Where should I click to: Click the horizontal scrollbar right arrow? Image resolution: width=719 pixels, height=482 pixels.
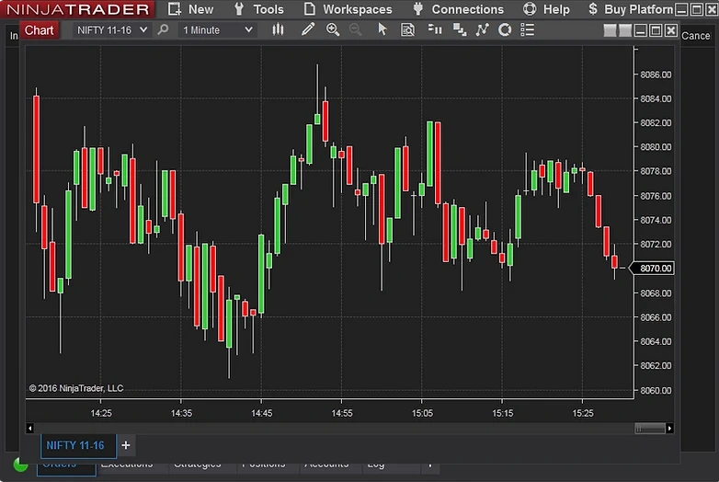pos(670,429)
